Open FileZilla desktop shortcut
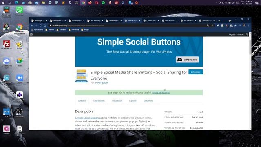Screen dimensions: 261x147 pos(7,45)
